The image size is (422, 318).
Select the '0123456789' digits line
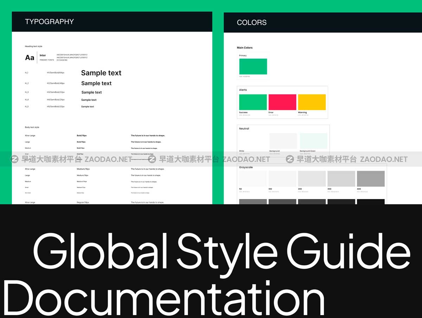tap(62, 60)
